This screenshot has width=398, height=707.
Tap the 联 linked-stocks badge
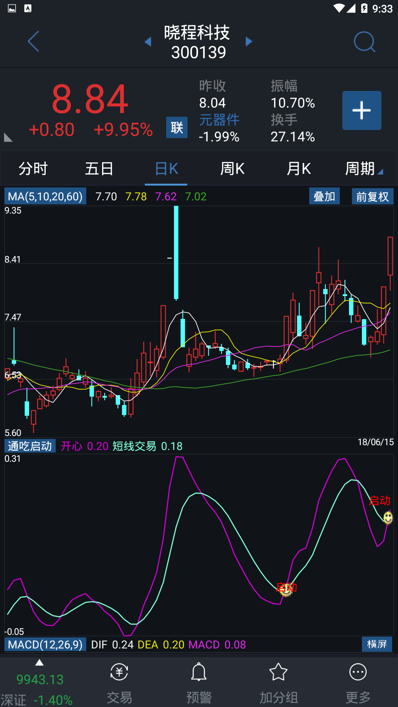tap(177, 127)
